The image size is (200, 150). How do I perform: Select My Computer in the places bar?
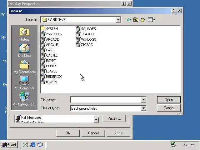click(x=24, y=83)
